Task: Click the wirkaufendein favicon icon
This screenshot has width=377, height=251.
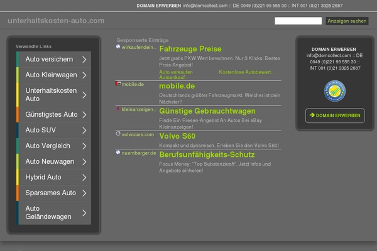Action: click(x=118, y=46)
